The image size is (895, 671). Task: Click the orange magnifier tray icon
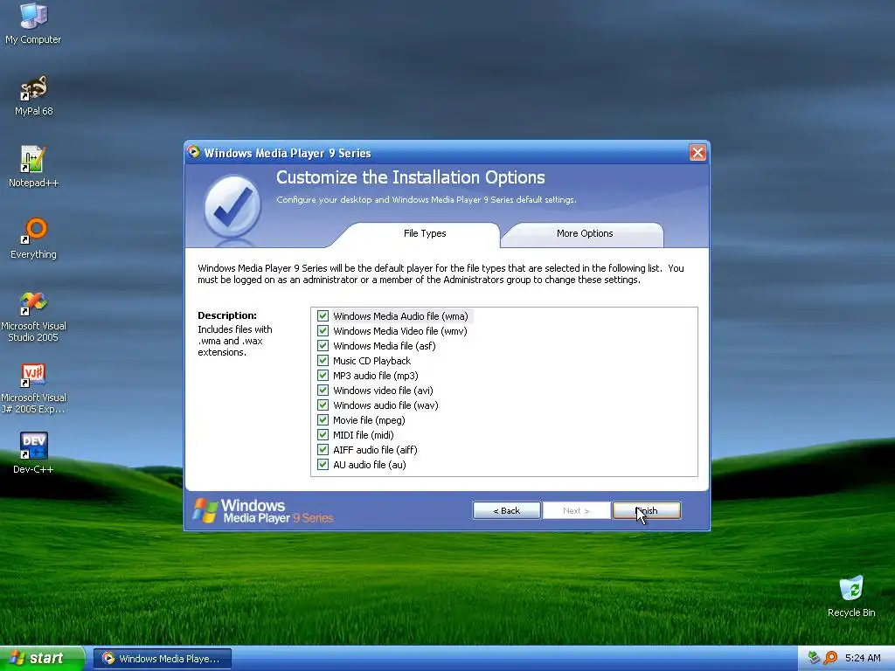830,658
